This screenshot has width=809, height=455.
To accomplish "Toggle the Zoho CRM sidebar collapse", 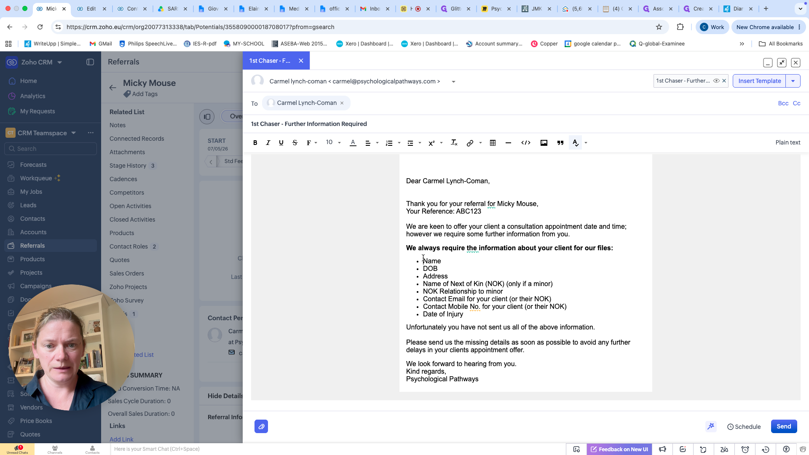I will (x=90, y=62).
